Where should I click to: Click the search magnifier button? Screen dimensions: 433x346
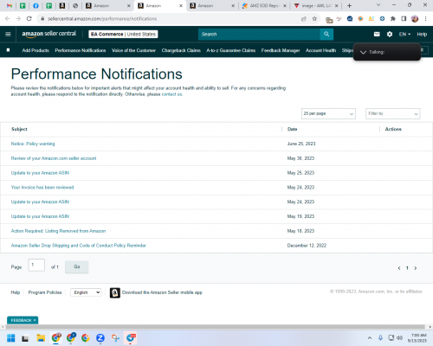[326, 34]
